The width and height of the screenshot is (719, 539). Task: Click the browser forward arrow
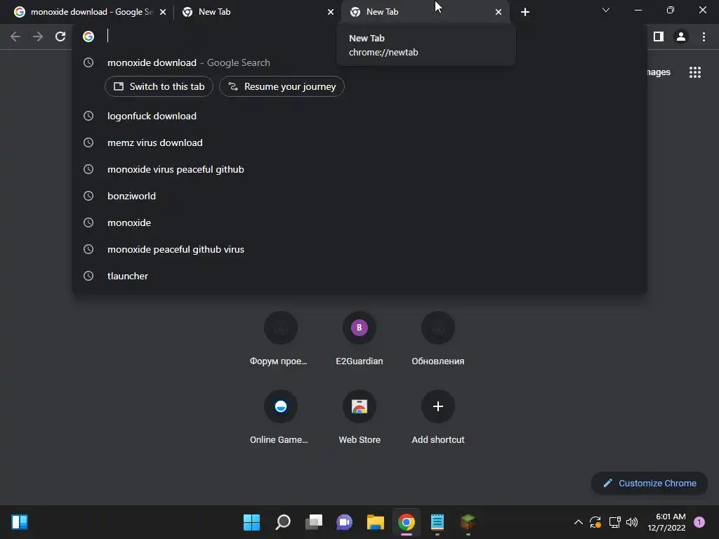(38, 36)
